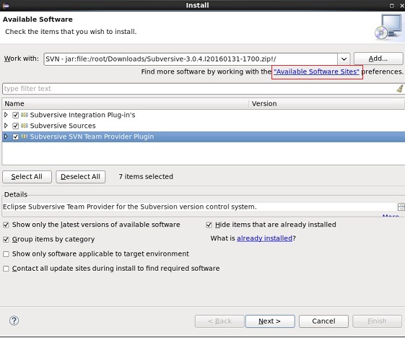405x338 pixels.
Task: Click the type filter text field
Action: click(x=199, y=89)
